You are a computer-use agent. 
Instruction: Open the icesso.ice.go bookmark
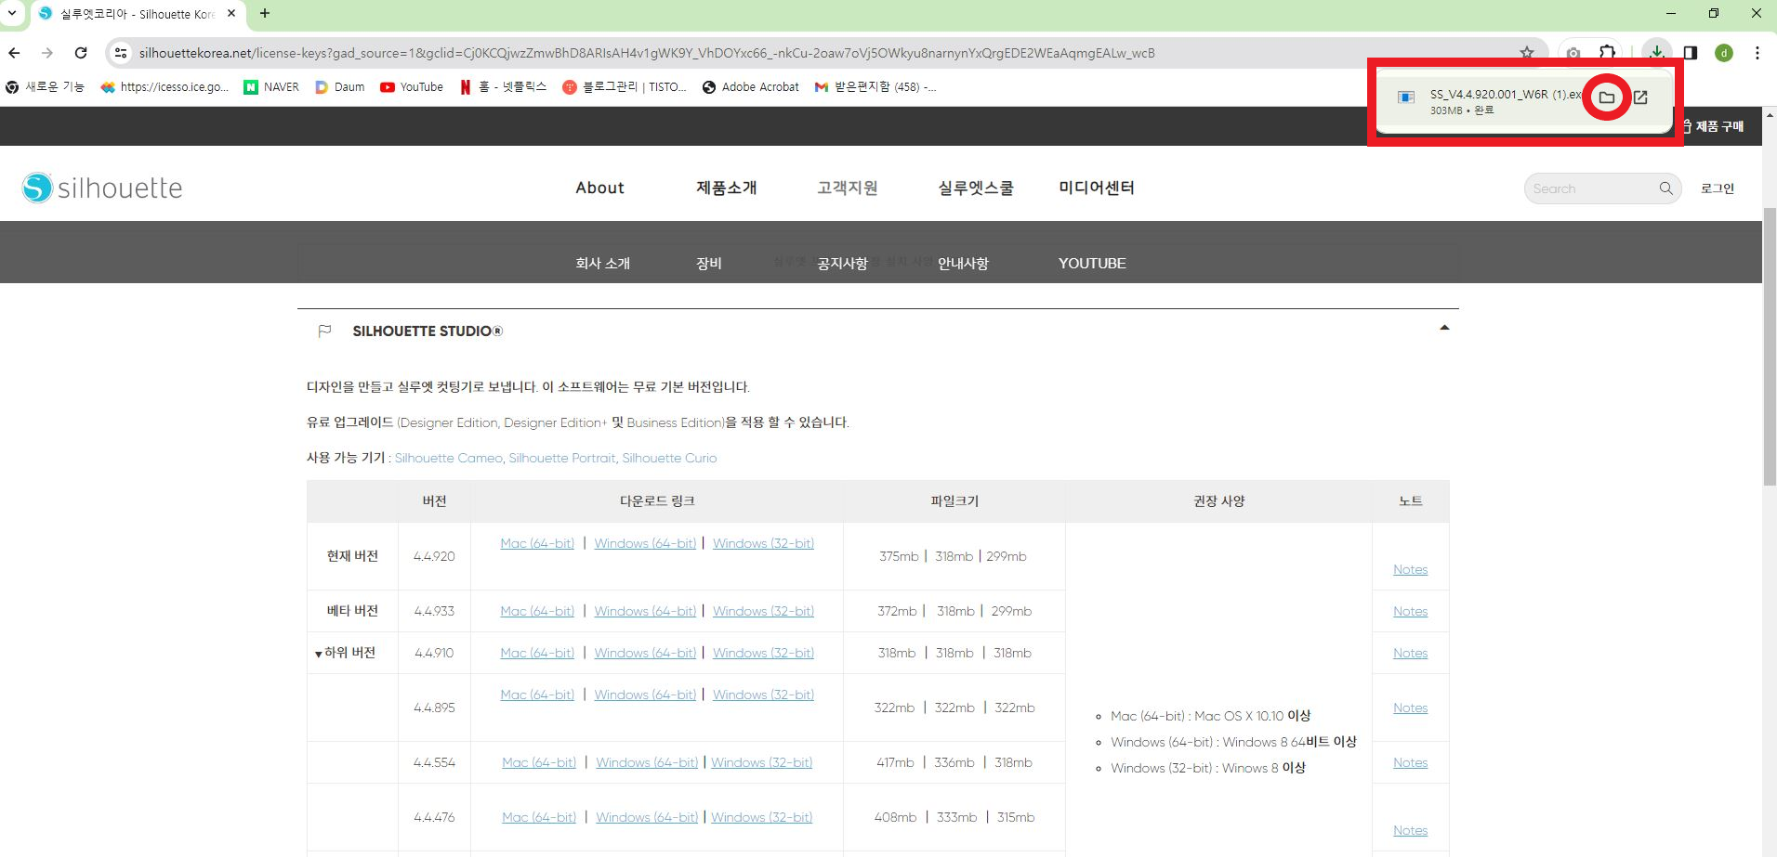165,87
